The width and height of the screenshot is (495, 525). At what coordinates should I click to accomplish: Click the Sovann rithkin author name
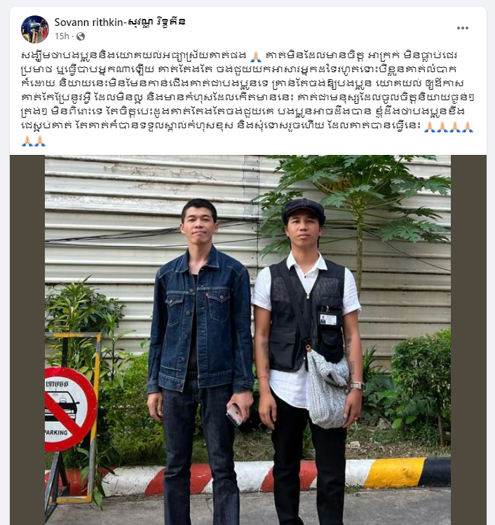point(120,22)
